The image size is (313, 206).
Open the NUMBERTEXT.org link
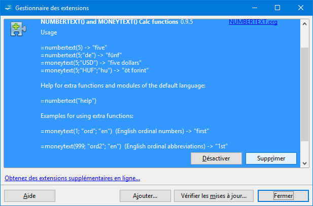[x=253, y=22]
